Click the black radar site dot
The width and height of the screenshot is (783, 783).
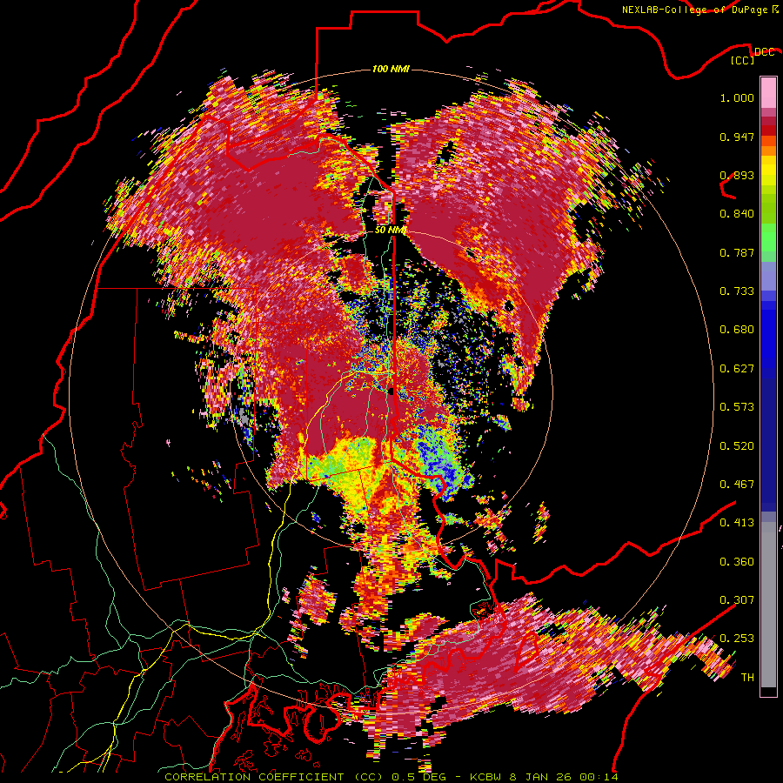tap(391, 391)
